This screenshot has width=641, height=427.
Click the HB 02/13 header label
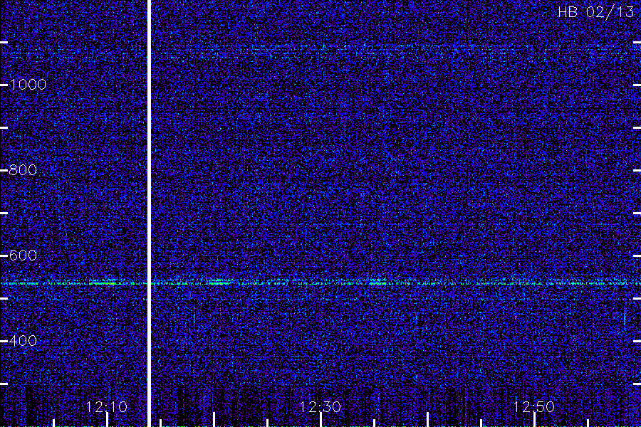[596, 12]
